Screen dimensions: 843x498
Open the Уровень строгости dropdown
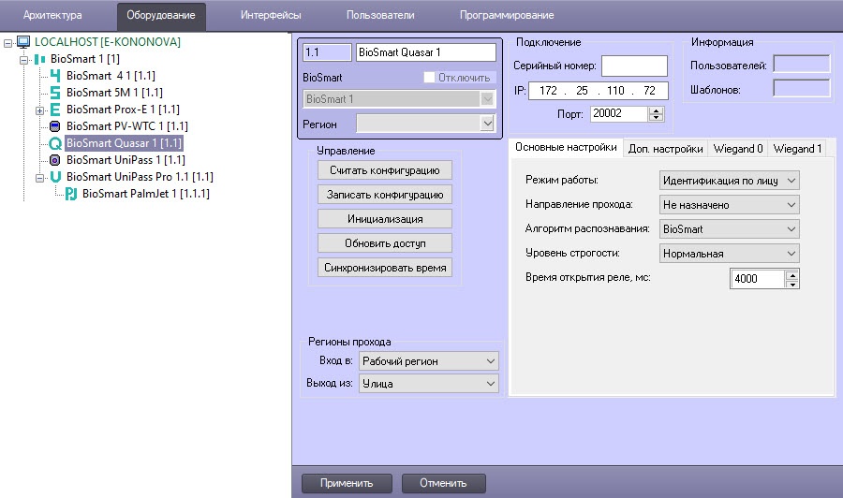tap(729, 253)
